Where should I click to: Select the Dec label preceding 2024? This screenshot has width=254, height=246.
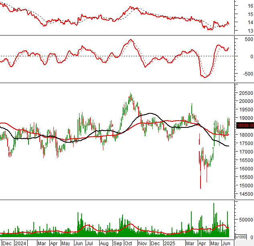tap(7, 244)
